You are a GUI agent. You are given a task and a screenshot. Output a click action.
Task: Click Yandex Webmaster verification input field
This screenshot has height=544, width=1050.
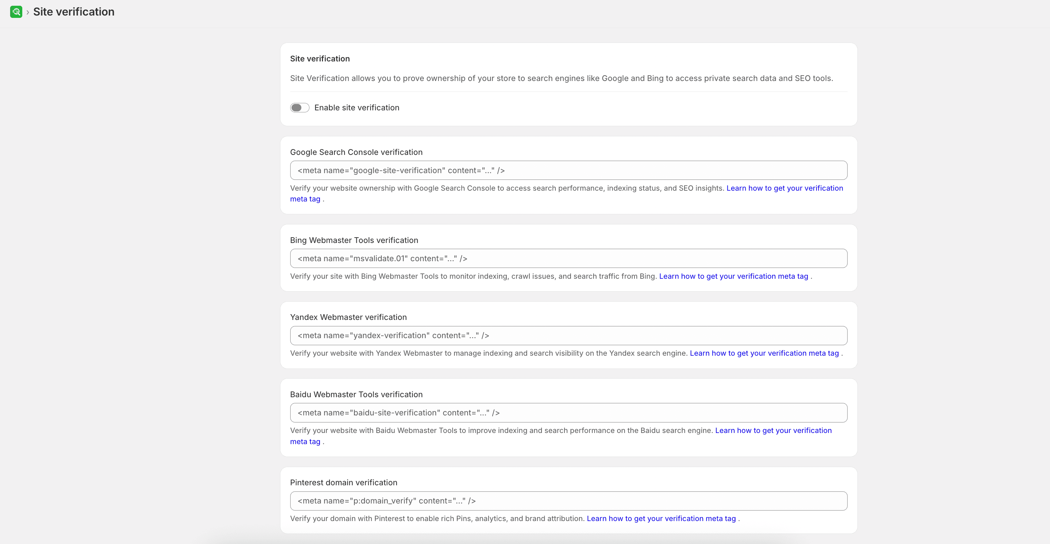click(569, 335)
